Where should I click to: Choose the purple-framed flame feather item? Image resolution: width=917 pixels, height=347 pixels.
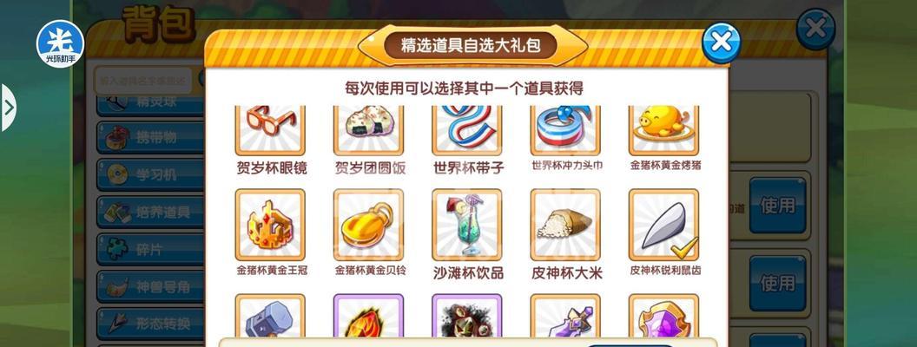coord(368,316)
